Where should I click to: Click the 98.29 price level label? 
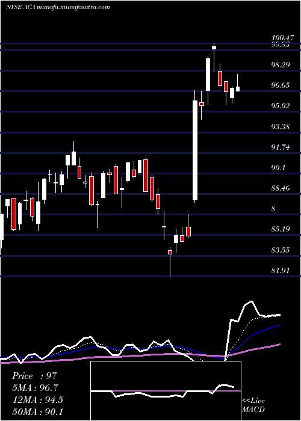pyautogui.click(x=281, y=65)
